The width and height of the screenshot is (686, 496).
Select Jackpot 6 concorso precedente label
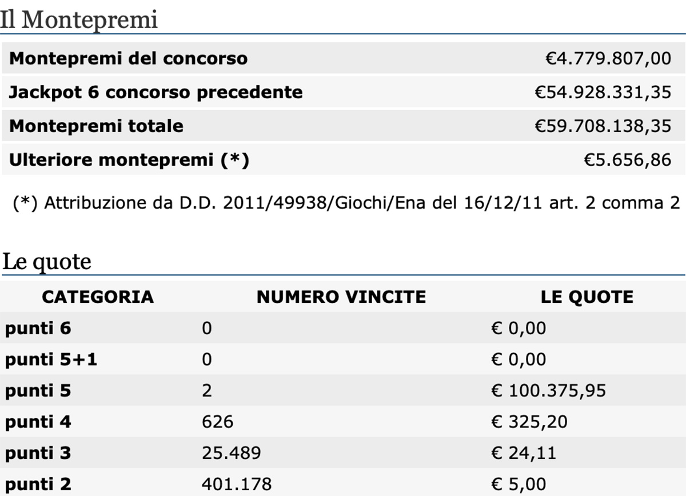click(155, 92)
